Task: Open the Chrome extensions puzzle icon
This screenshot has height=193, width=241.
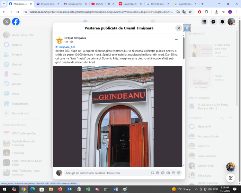Action: [x=206, y=12]
